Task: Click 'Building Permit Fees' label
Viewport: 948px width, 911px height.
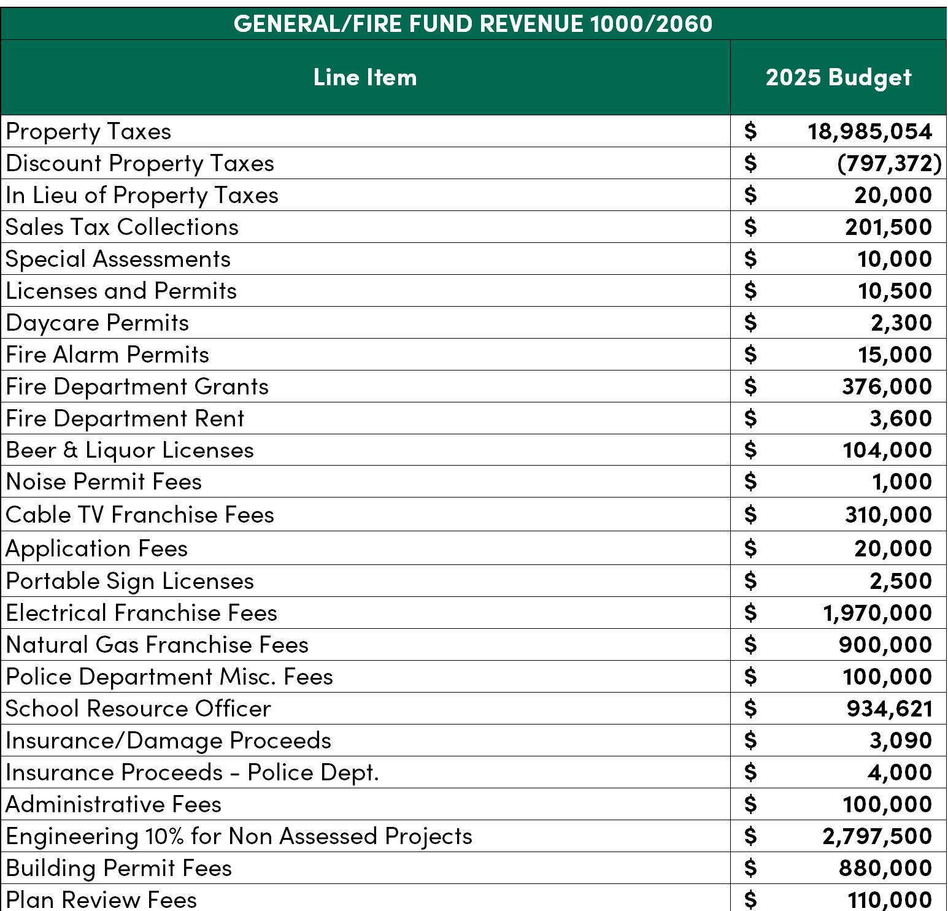Action: (118, 869)
